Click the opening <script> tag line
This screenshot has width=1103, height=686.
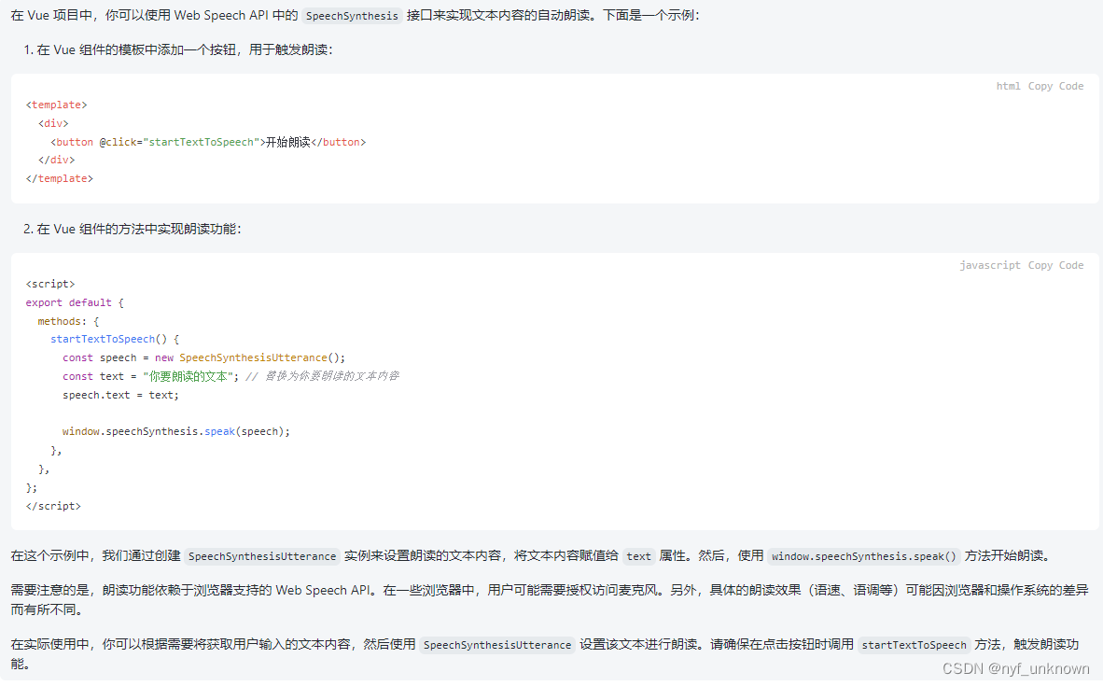[50, 285]
